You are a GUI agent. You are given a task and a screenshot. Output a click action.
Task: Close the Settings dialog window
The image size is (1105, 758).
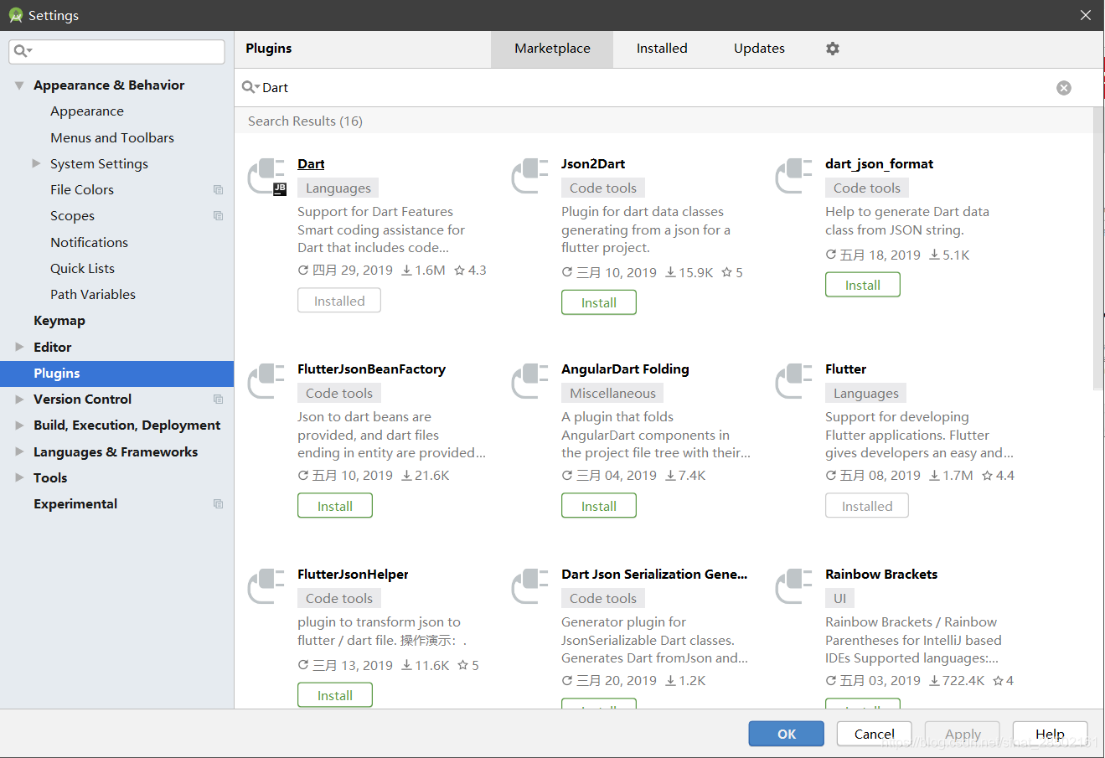(1085, 15)
